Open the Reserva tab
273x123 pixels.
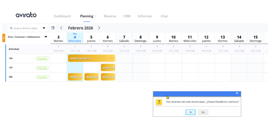(x=110, y=16)
